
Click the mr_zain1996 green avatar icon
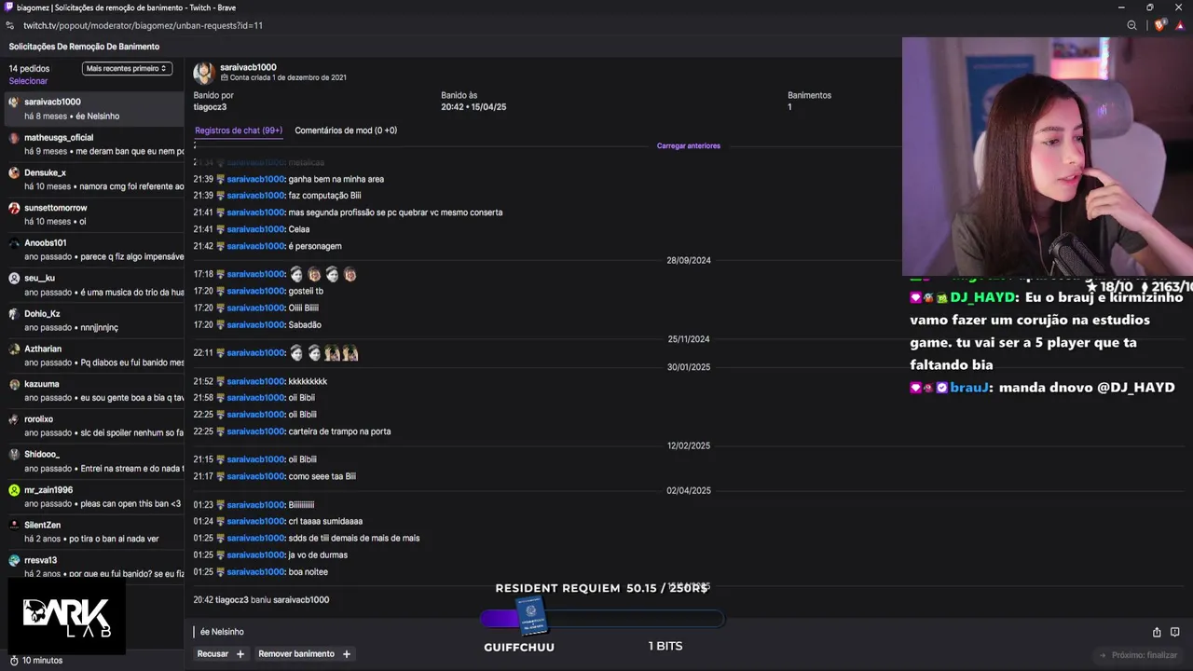point(14,490)
